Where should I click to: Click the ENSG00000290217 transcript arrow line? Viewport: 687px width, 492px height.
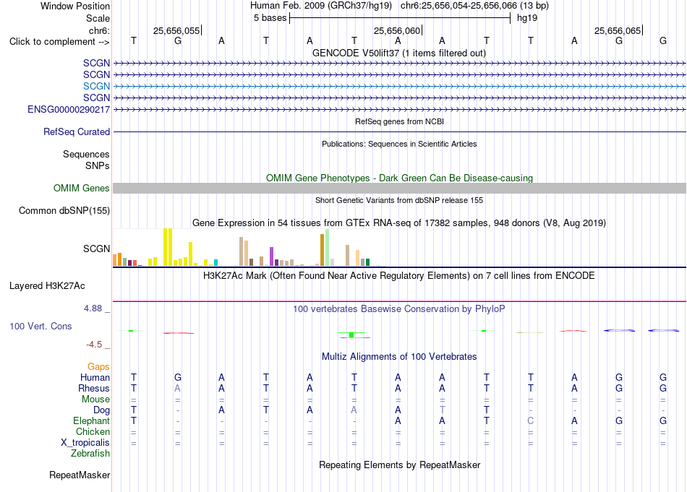pyautogui.click(x=399, y=109)
